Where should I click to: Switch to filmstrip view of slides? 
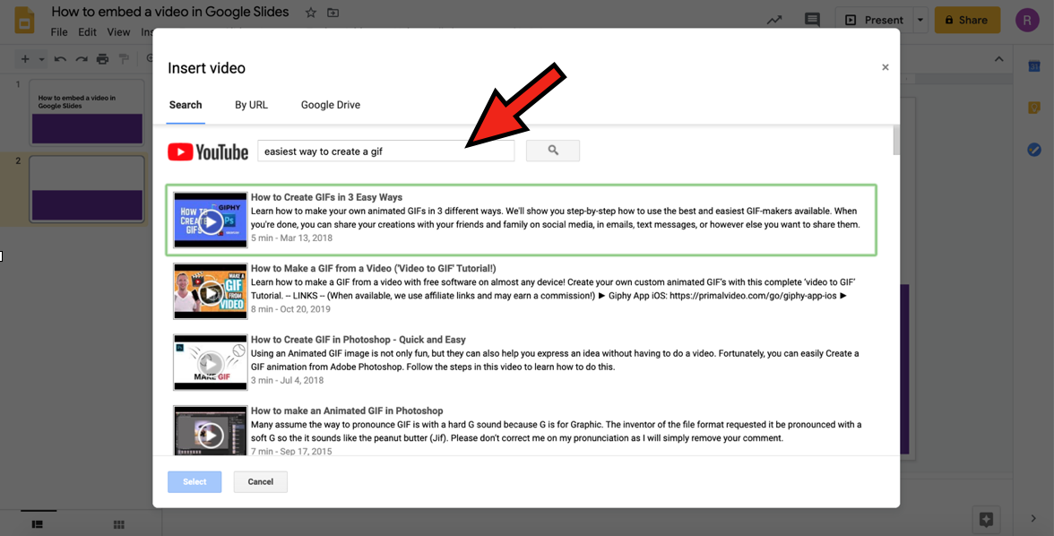coord(38,524)
